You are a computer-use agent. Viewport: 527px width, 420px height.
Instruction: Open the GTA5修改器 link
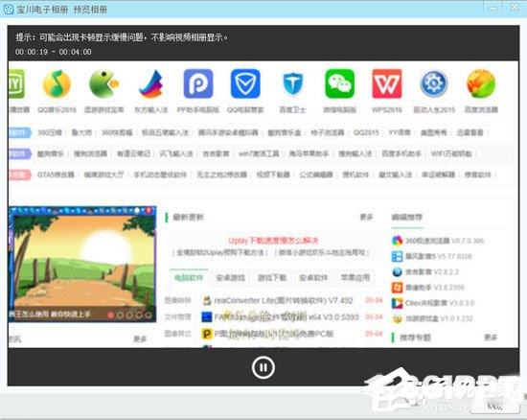(56, 175)
